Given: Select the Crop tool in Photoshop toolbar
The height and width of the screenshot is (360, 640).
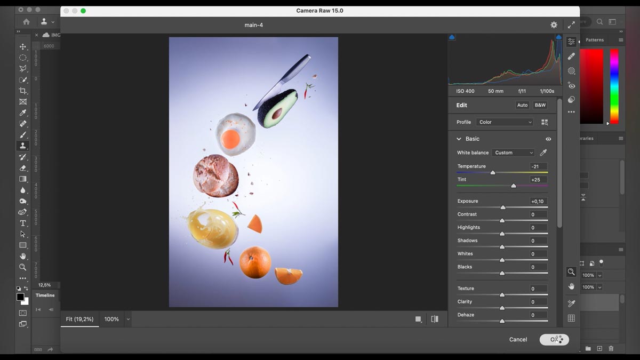Looking at the screenshot, I should point(23,91).
